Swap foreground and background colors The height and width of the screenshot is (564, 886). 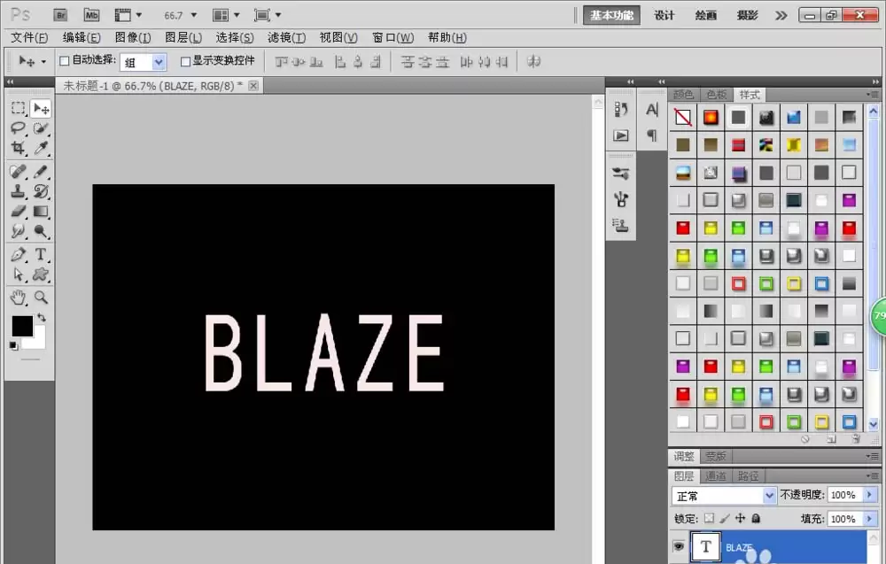coord(42,318)
